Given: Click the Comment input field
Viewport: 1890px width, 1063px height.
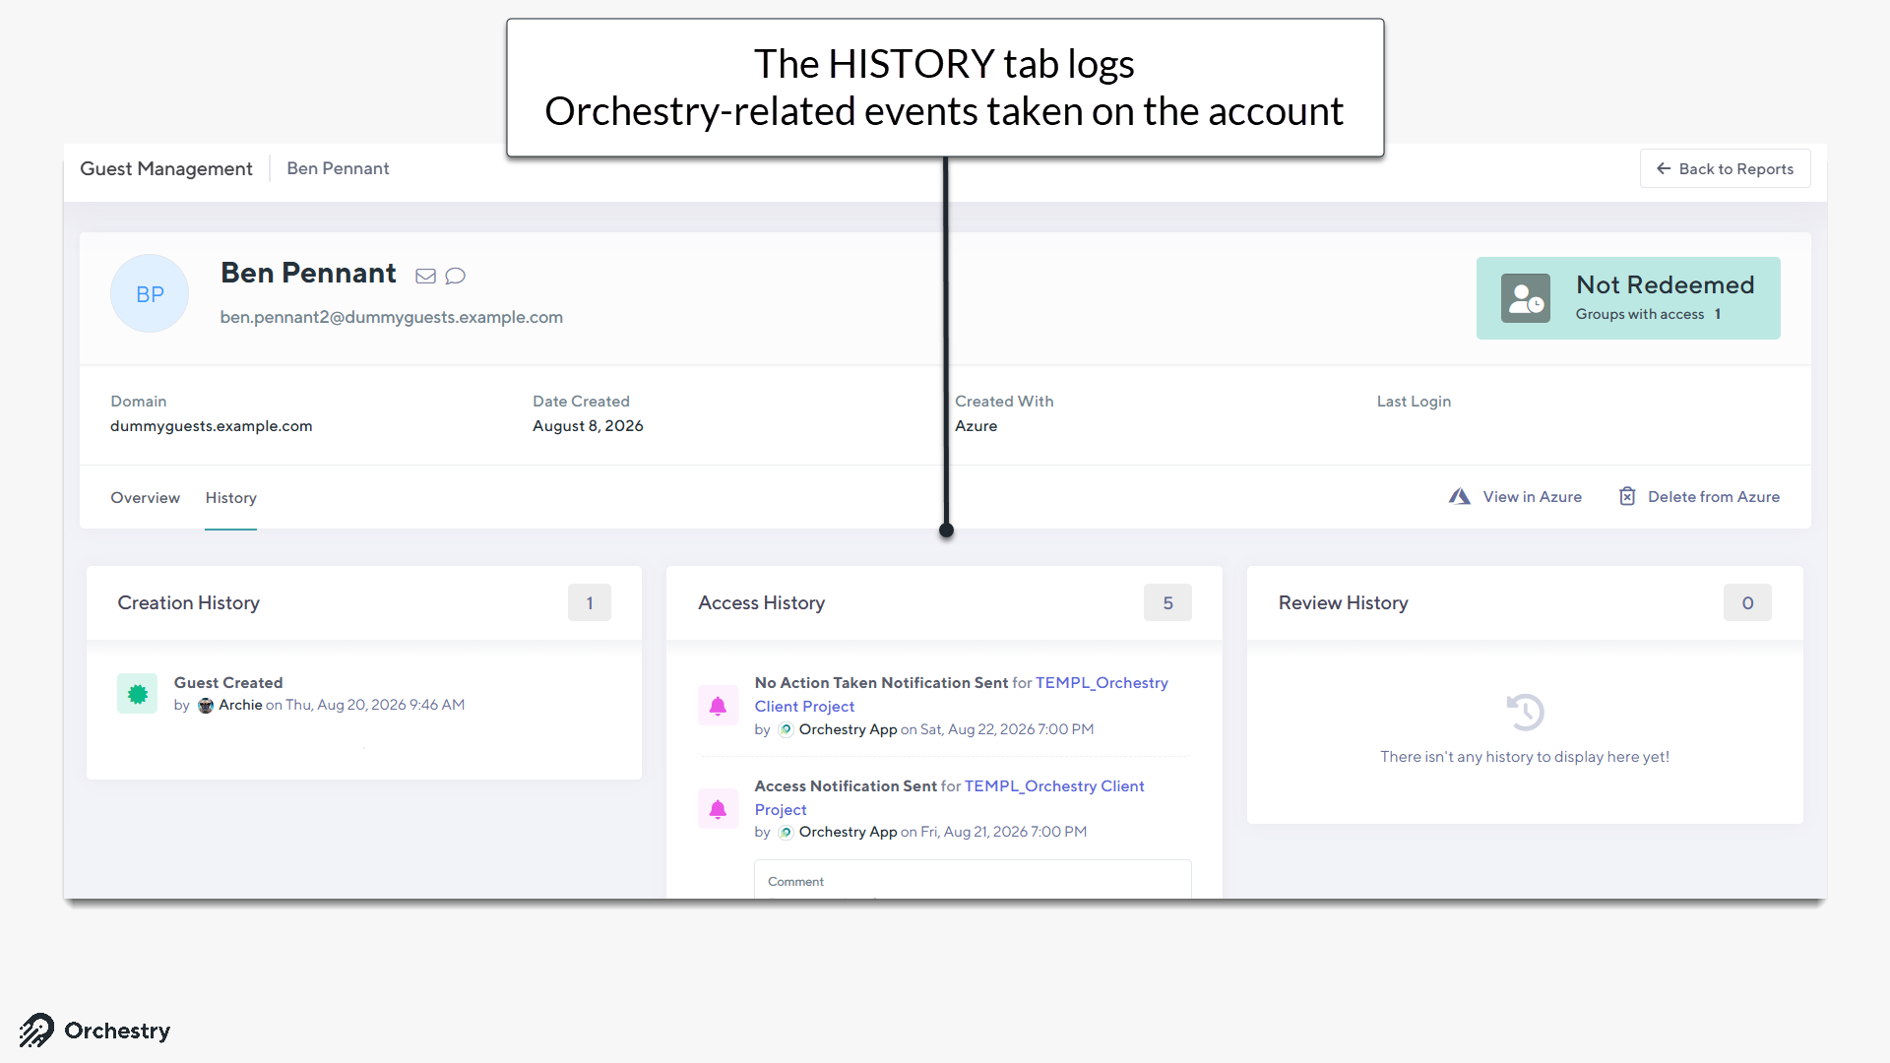Looking at the screenshot, I should pos(973,880).
